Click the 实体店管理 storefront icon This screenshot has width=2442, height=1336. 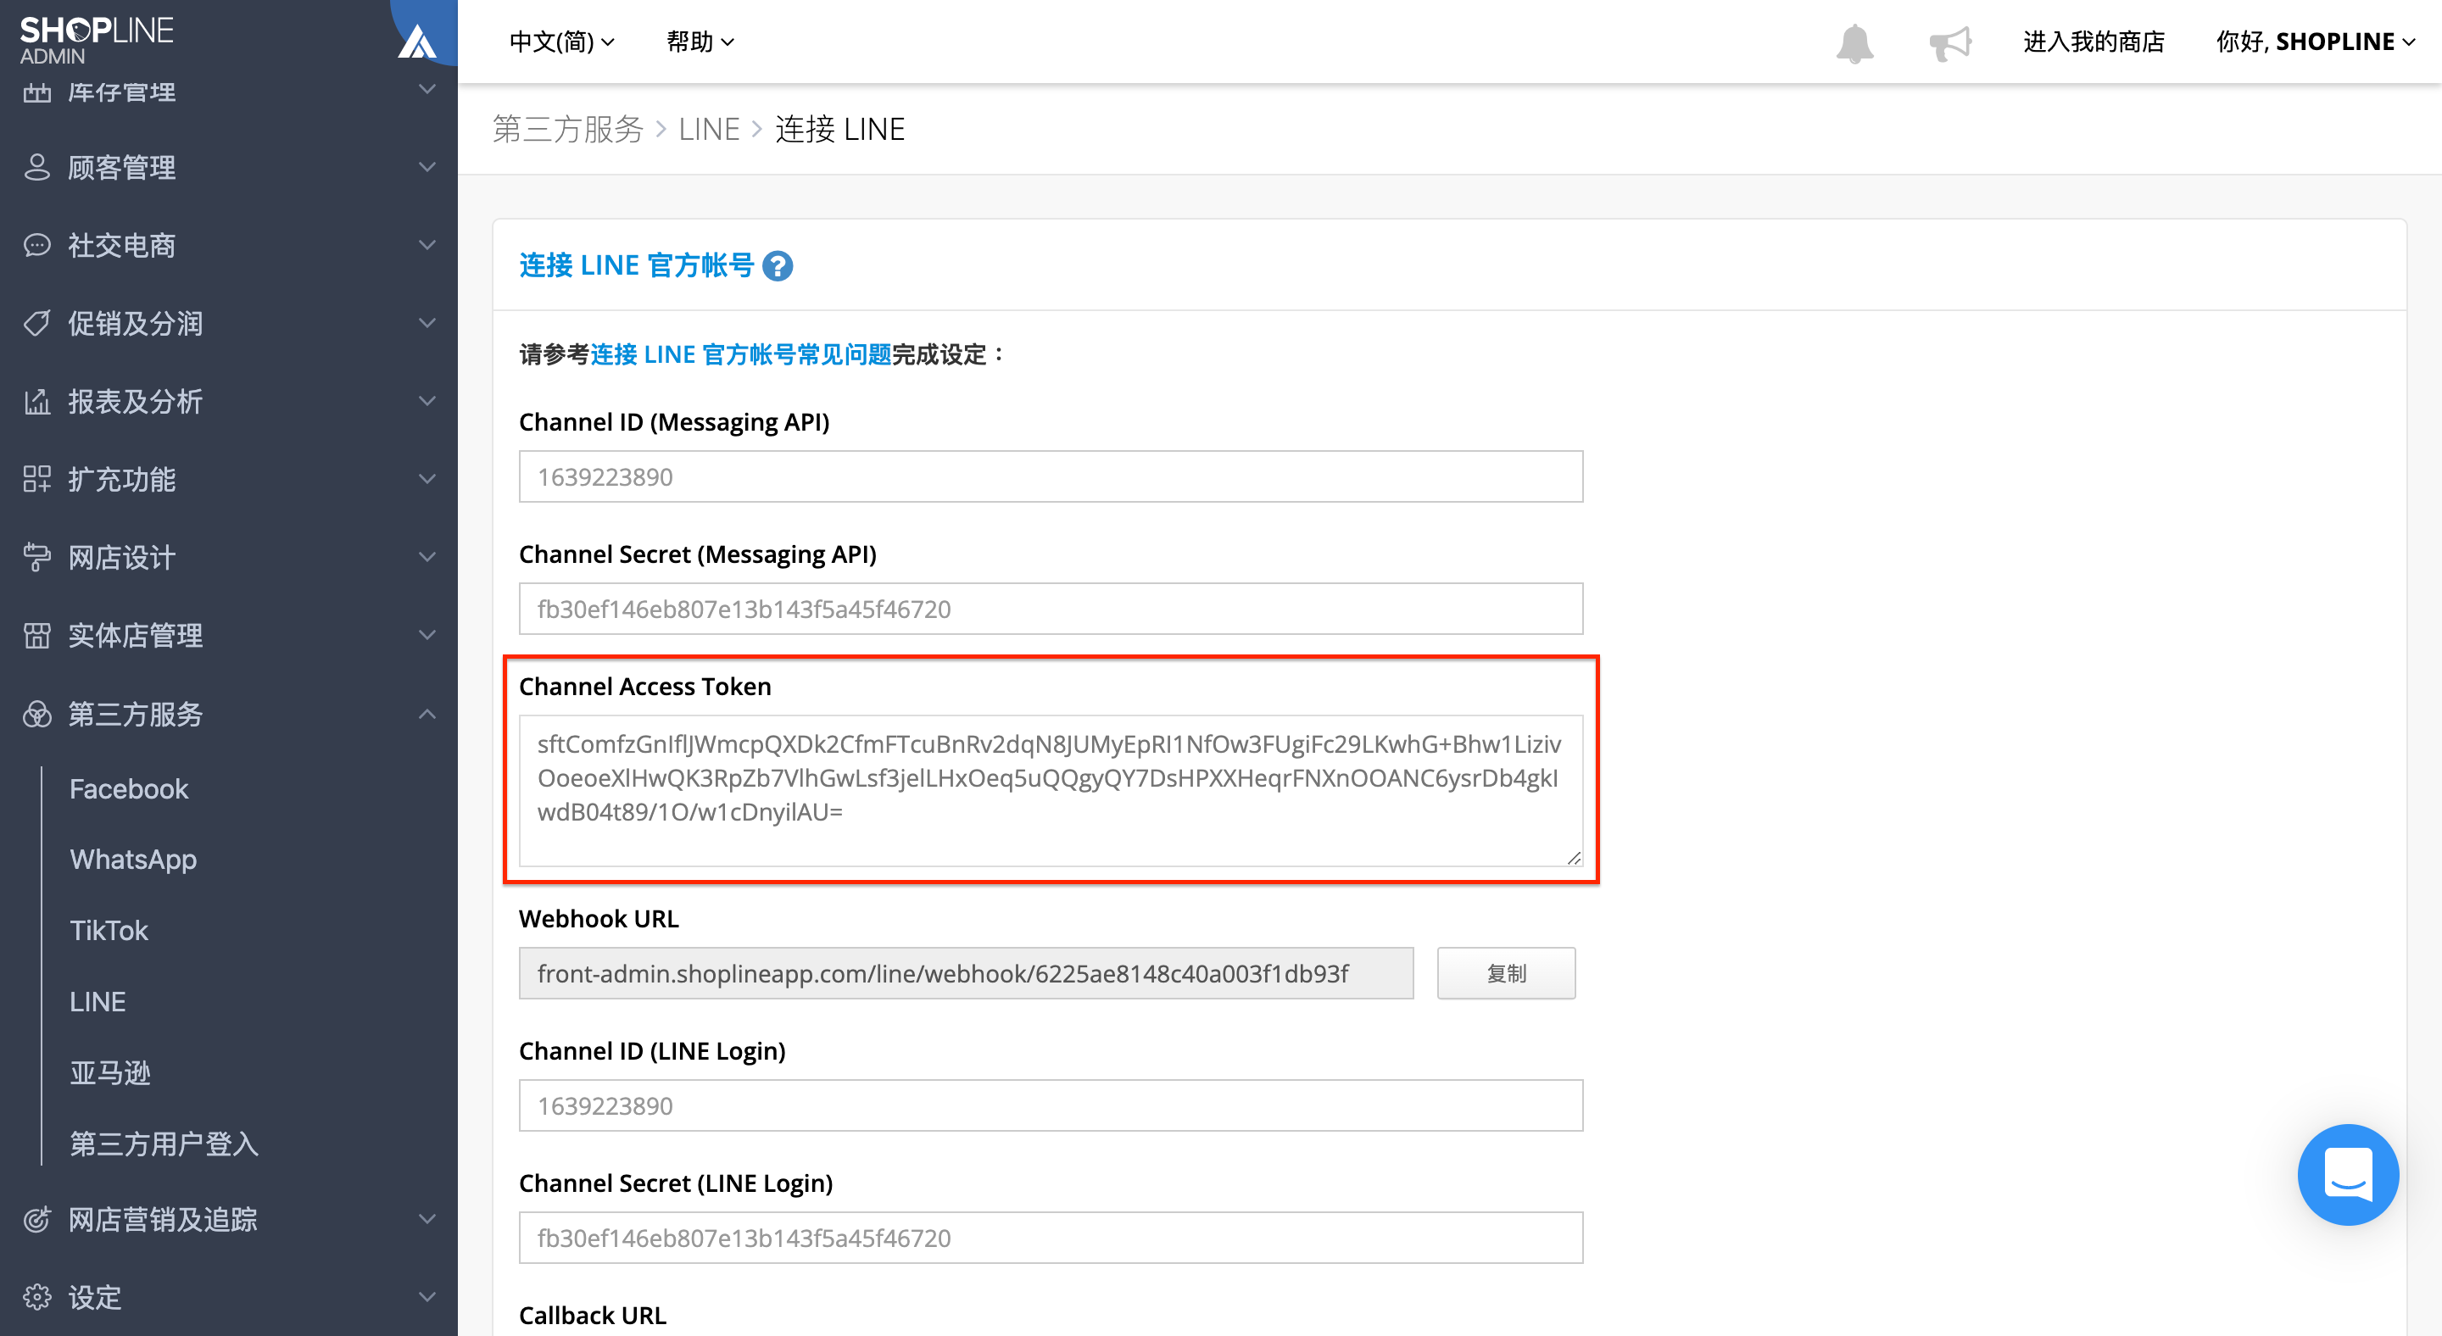pyautogui.click(x=37, y=636)
